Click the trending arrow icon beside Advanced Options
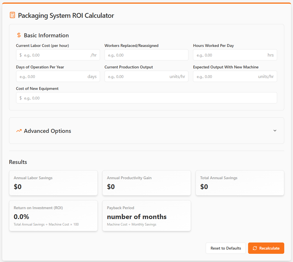The height and width of the screenshot is (262, 293). [x=19, y=131]
